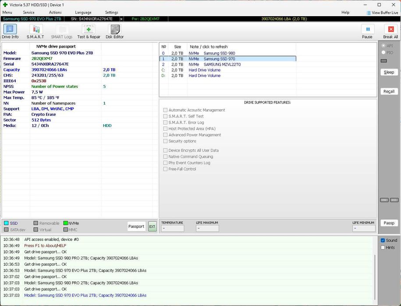Check Security options feature
Viewport: 401px width, 306px height.
(x=165, y=141)
